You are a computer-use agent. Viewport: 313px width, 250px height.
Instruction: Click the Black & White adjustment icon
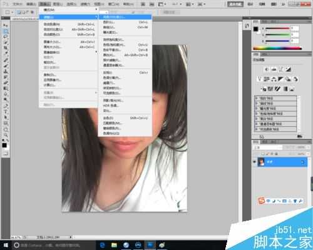tap(280, 79)
